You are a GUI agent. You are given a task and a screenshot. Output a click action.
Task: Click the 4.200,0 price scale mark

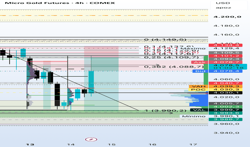(227, 17)
